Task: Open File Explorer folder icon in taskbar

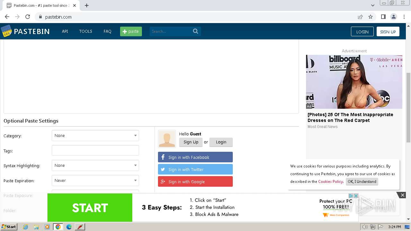Action: (36, 227)
